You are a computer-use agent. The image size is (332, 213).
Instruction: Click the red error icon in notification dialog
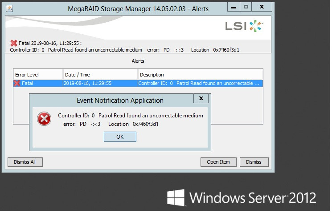pos(44,119)
